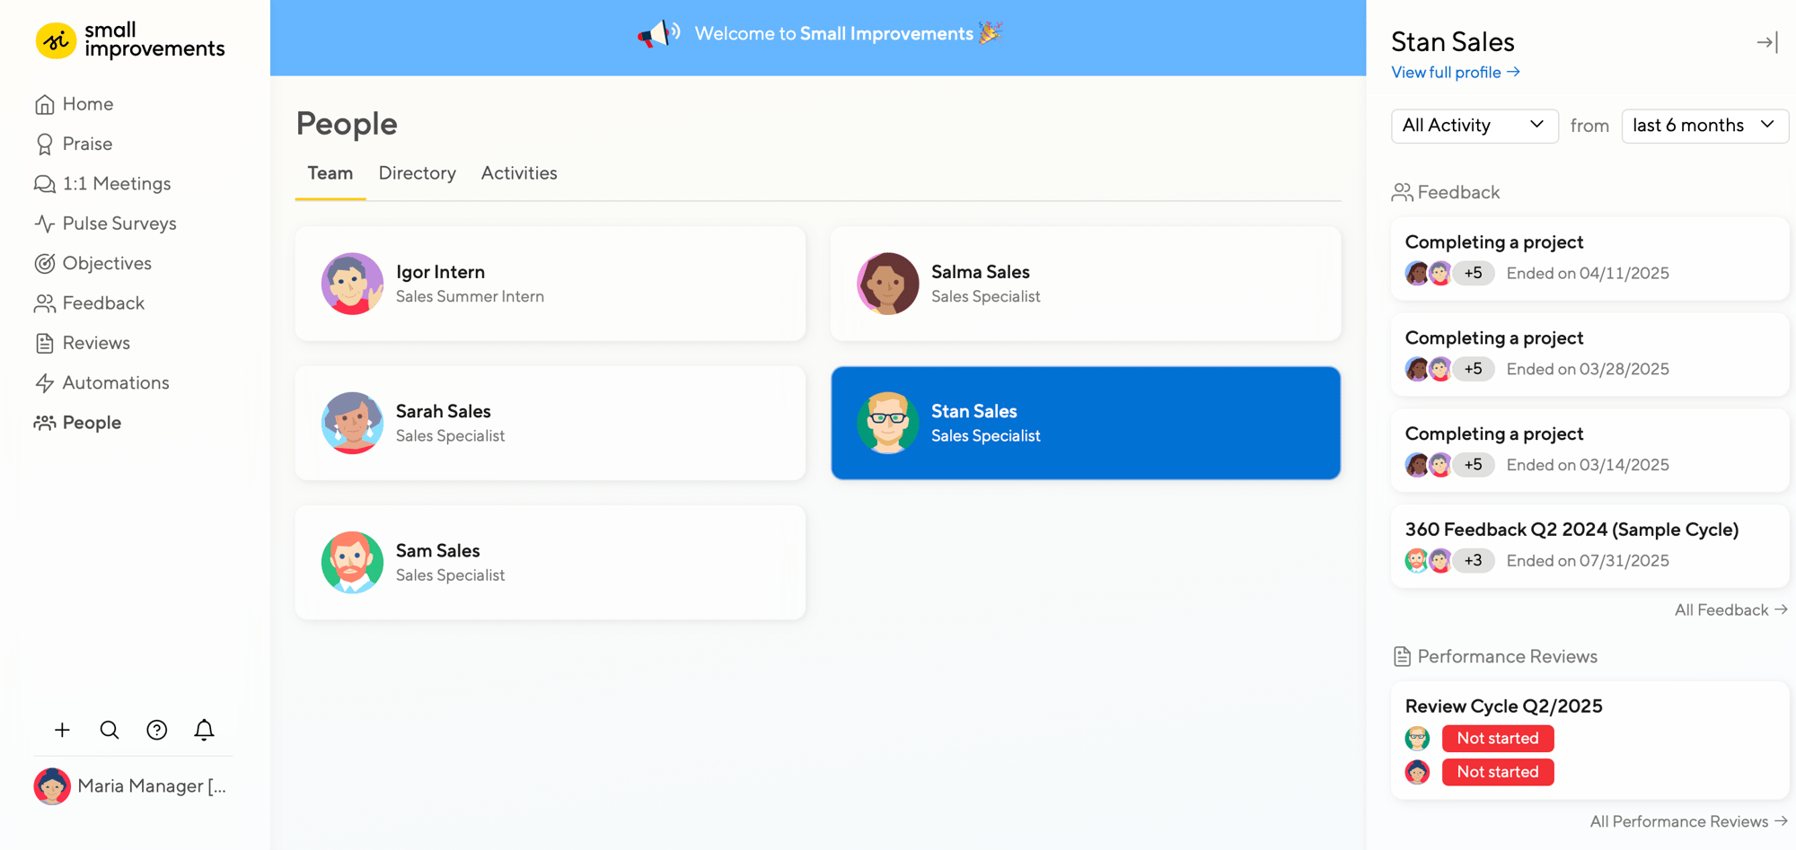Screen dimensions: 1796x850
Task: Open All Performance Reviews link
Action: [x=1687, y=821]
